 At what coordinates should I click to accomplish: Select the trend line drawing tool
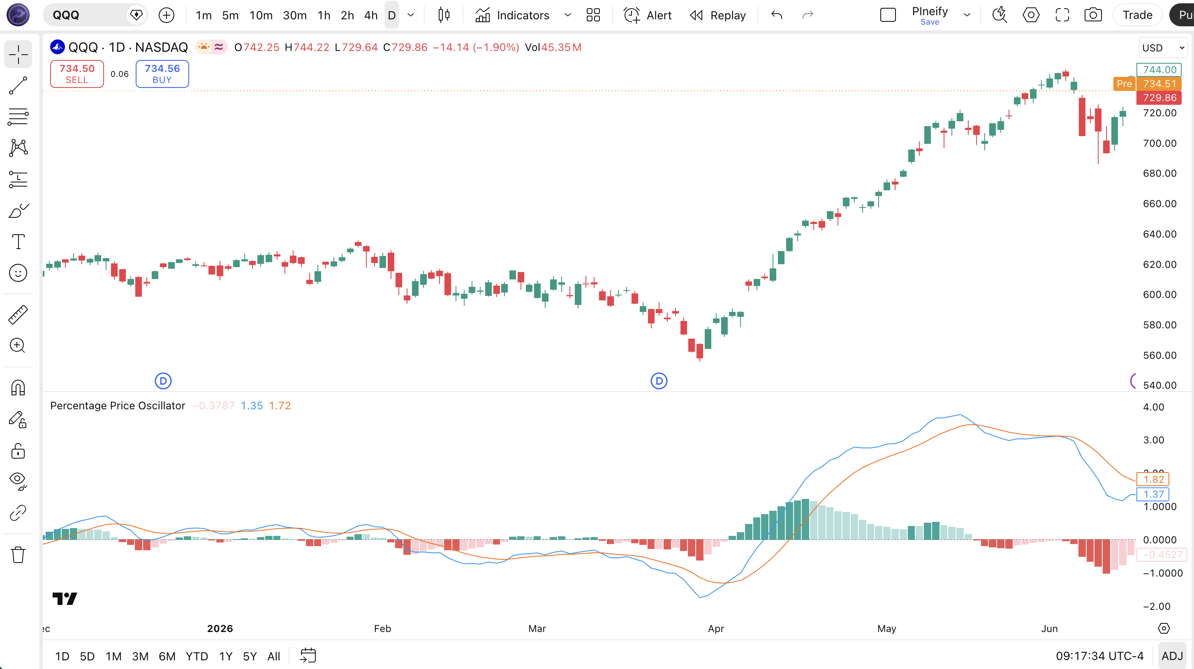tap(18, 86)
